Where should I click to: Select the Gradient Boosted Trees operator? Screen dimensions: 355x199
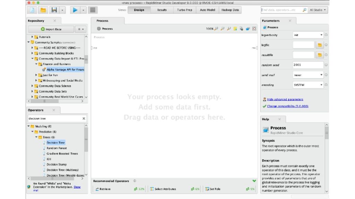[x=62, y=154]
